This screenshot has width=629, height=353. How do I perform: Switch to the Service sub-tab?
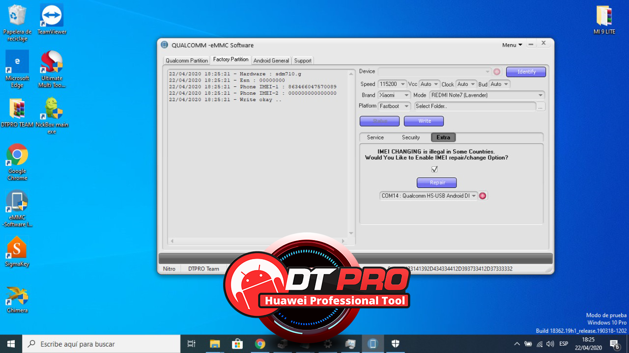click(x=375, y=137)
